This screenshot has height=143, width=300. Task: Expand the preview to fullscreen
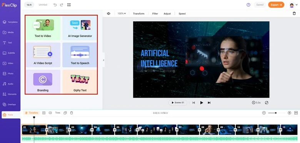(x=267, y=103)
